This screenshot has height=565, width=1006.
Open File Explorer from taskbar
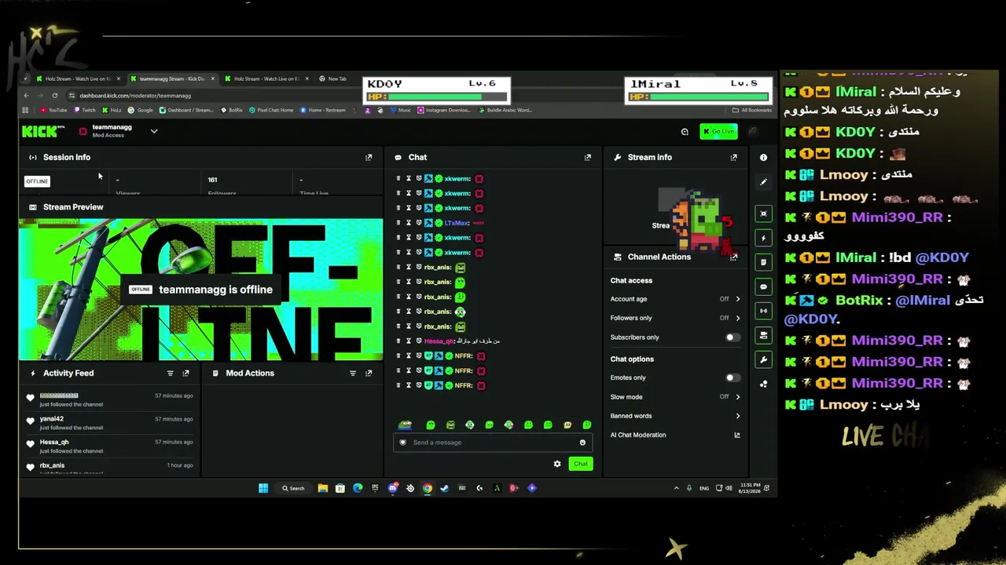322,488
